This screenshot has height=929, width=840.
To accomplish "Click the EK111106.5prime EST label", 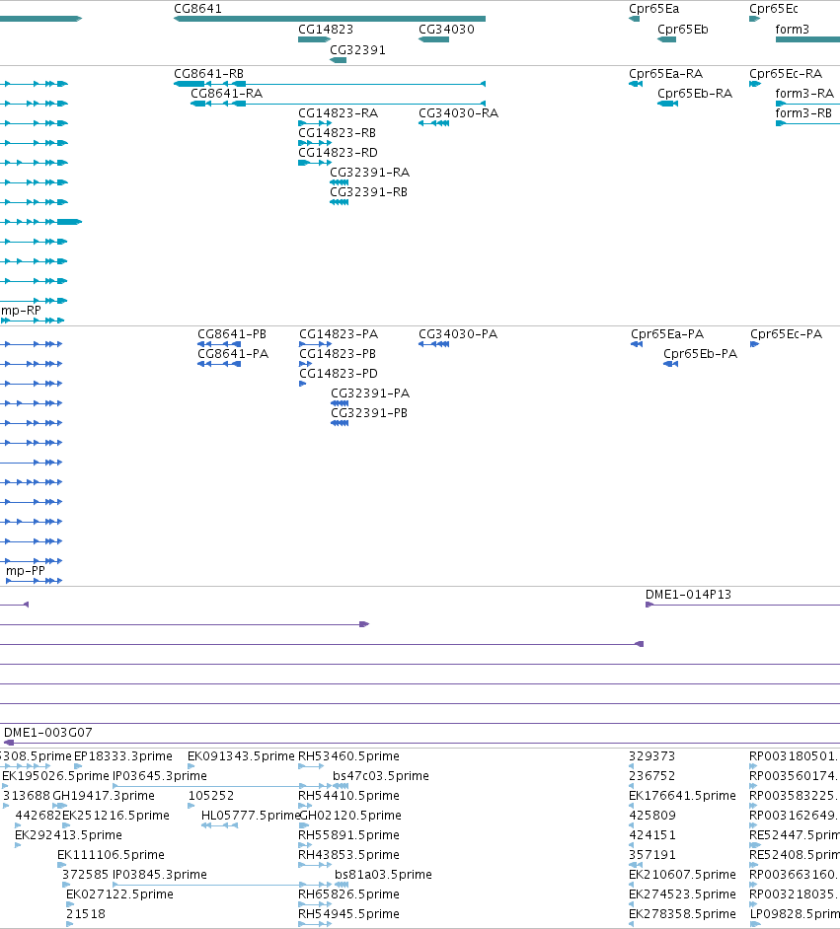I will pos(111,855).
